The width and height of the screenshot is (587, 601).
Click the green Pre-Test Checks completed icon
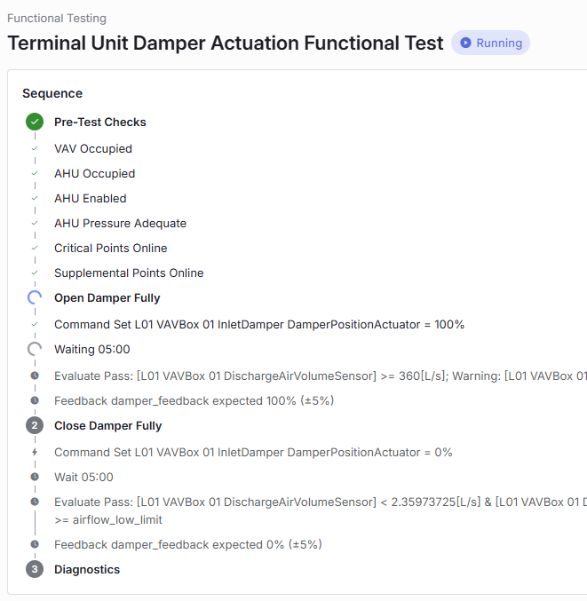[35, 122]
